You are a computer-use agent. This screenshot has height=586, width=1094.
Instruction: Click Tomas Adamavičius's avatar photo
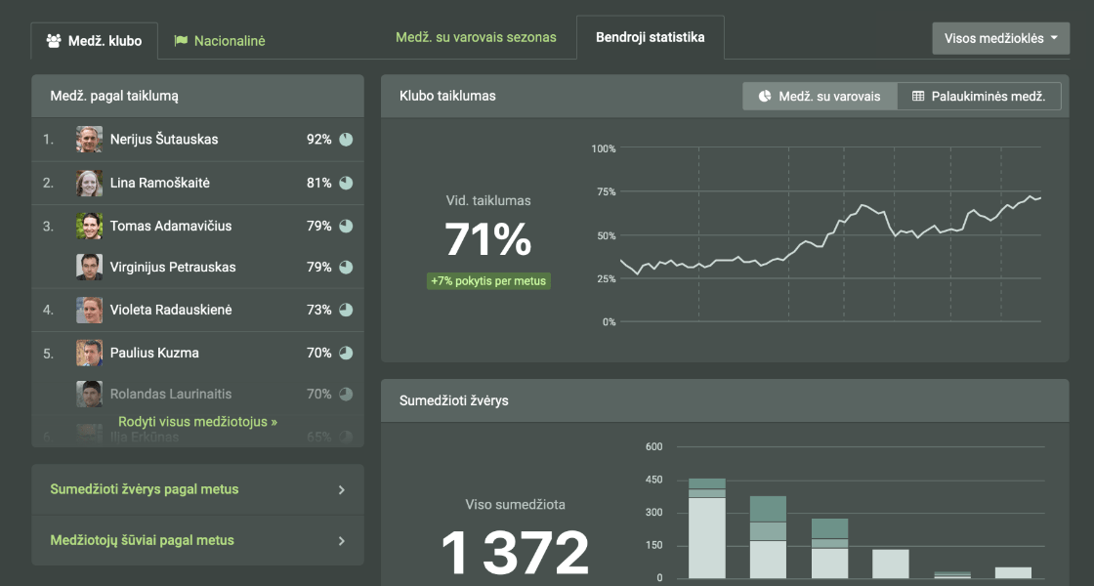coord(90,226)
